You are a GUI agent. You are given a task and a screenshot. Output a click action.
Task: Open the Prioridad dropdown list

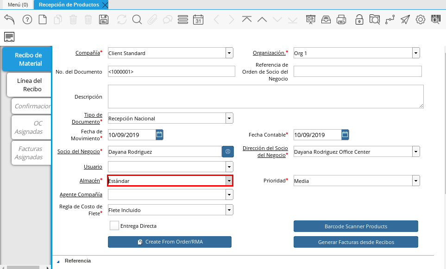point(415,181)
